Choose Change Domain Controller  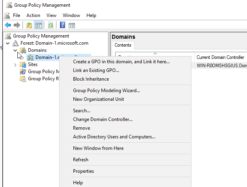(x=125, y=119)
